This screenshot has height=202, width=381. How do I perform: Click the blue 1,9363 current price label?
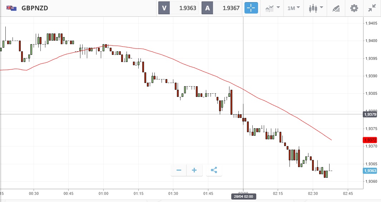point(370,171)
